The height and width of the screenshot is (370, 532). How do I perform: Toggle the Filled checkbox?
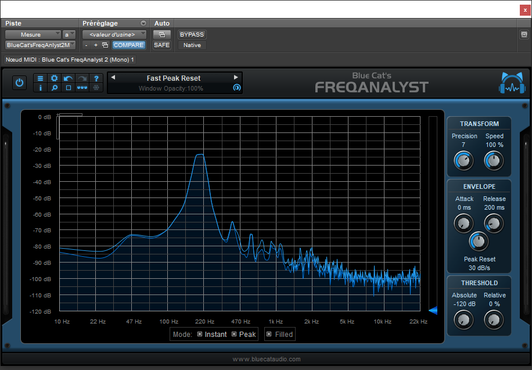269,334
